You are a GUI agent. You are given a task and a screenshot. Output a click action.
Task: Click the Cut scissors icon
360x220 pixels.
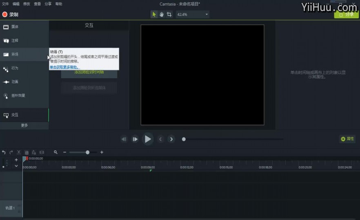(x=19, y=152)
